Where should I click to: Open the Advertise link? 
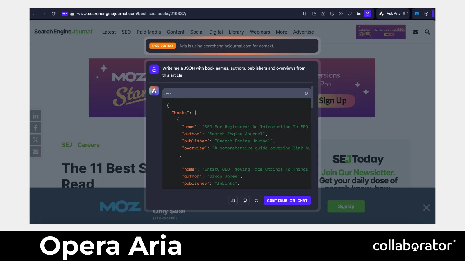point(303,32)
